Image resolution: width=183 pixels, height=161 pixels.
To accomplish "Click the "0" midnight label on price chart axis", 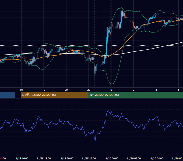I will pos(111,90).
